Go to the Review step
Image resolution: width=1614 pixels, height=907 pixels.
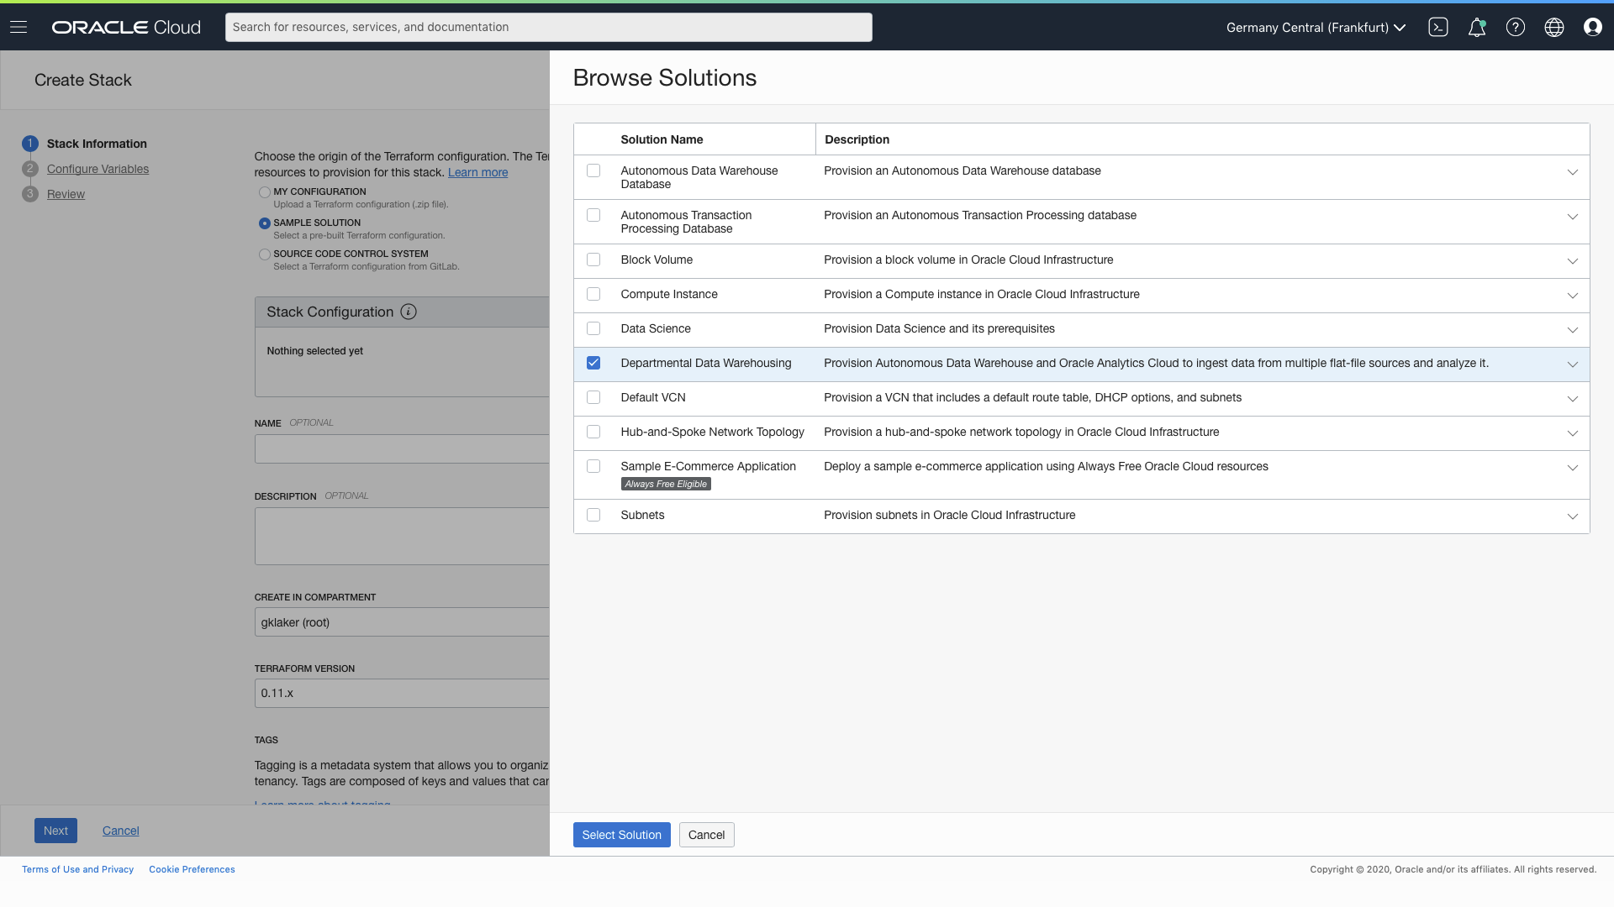(x=66, y=194)
